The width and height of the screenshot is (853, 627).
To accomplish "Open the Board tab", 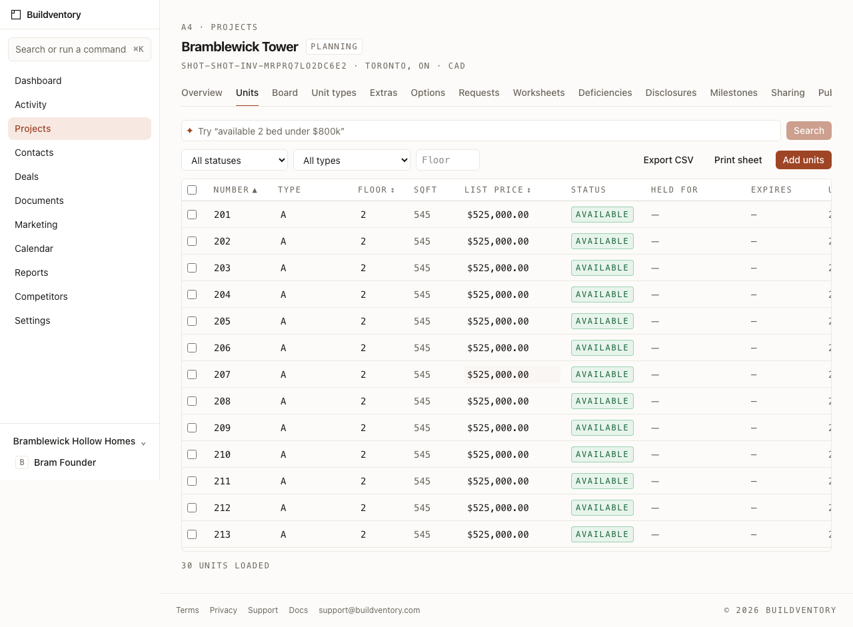I will tap(285, 93).
